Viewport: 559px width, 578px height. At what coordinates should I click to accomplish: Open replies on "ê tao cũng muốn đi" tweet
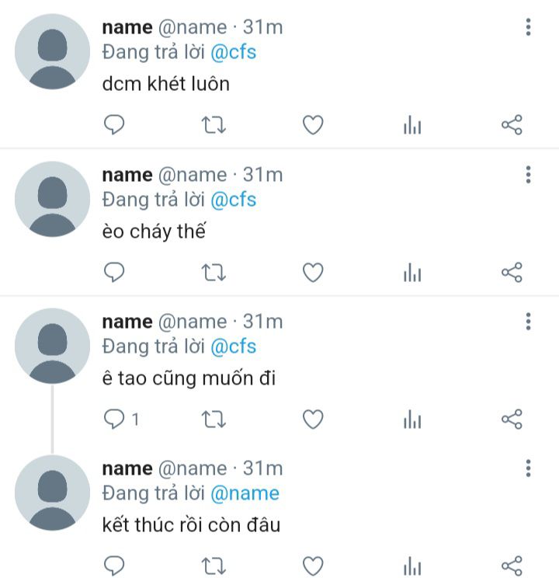click(x=121, y=419)
